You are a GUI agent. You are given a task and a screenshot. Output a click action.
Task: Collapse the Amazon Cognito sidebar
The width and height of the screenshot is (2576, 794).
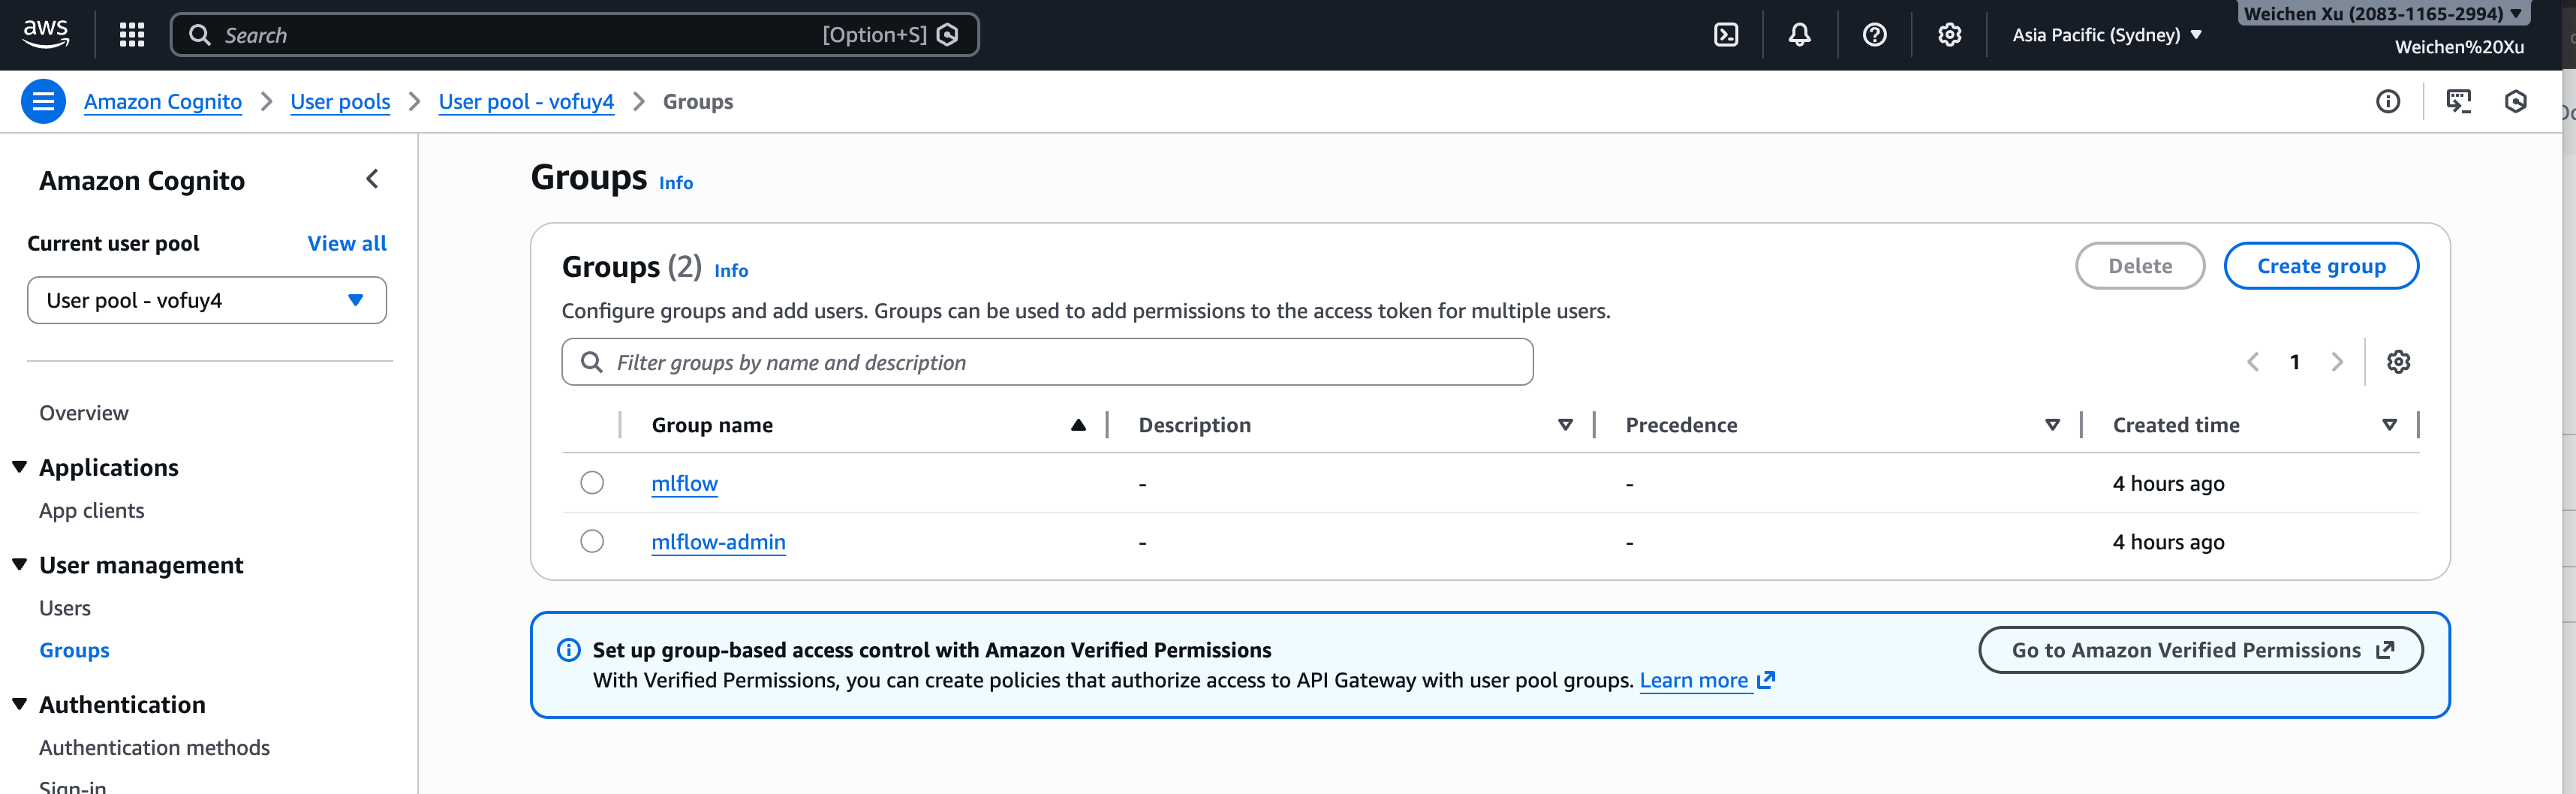click(372, 179)
